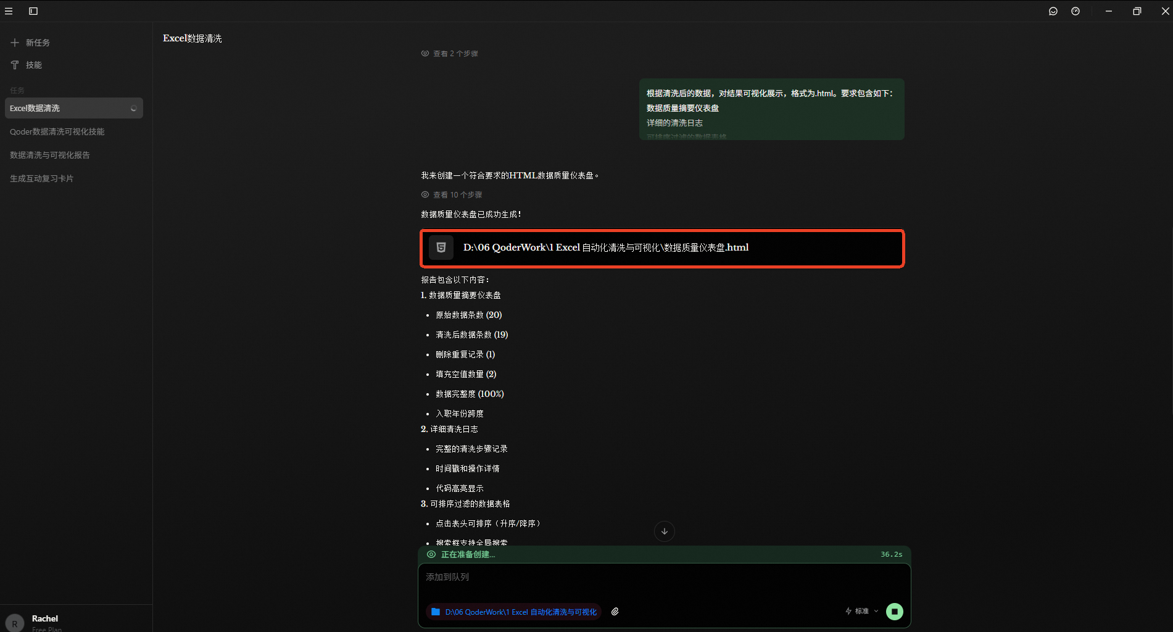
Task: Click the workspace folder path chip
Action: point(513,612)
